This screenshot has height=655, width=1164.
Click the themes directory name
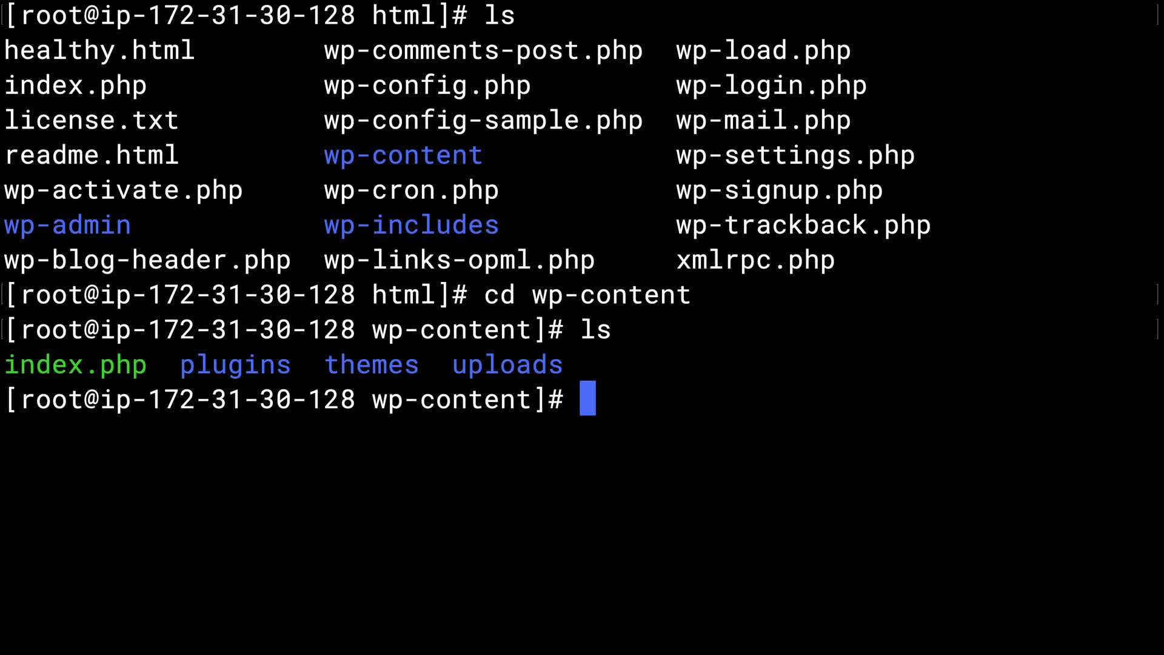372,364
